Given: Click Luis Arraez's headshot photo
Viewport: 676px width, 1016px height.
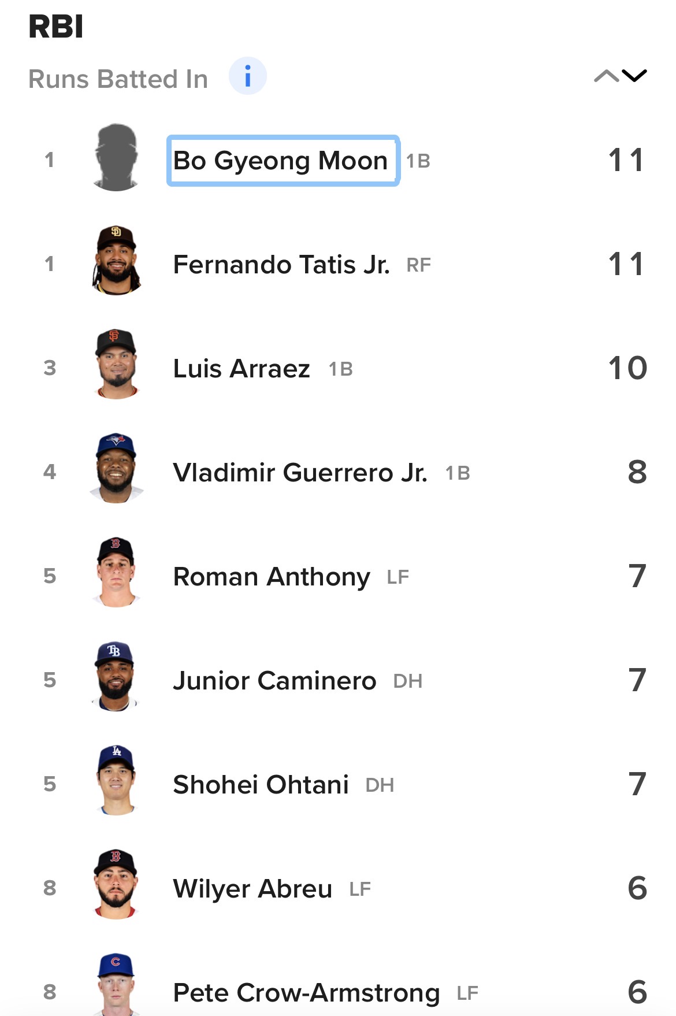Looking at the screenshot, I should tap(116, 365).
